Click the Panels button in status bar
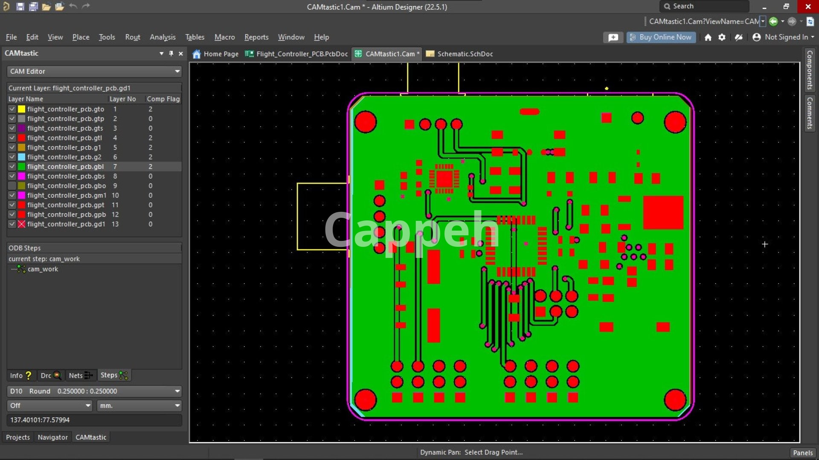 (802, 453)
